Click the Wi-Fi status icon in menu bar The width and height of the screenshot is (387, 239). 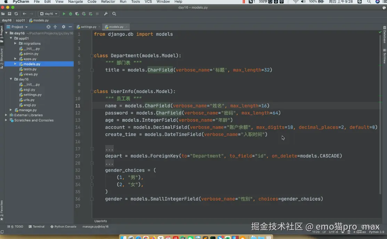(x=296, y=2)
